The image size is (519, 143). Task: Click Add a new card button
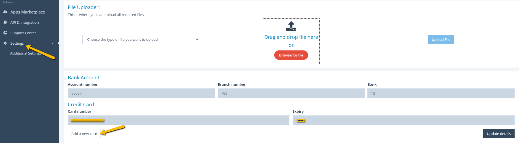point(84,134)
